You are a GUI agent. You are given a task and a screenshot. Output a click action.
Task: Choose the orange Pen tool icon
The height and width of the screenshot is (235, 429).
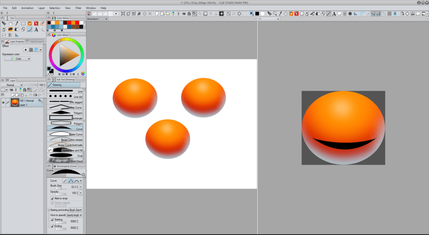pyautogui.click(x=29, y=24)
